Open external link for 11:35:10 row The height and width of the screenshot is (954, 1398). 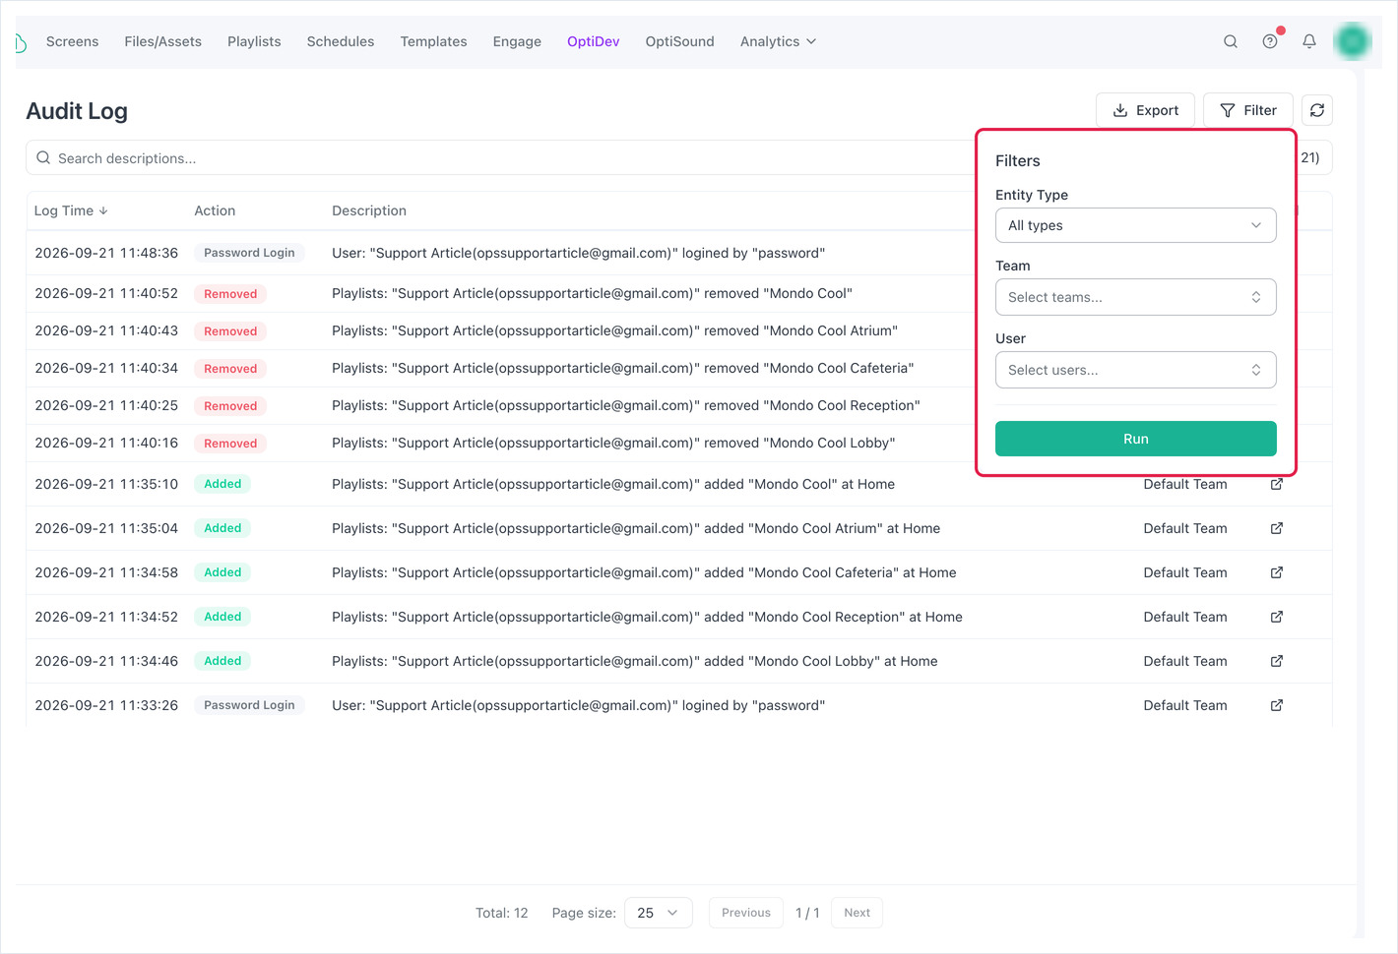point(1277,484)
